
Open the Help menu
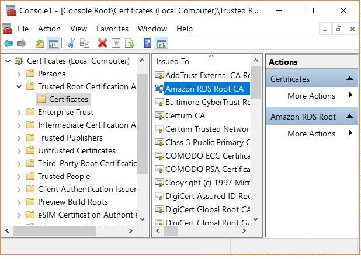[185, 29]
